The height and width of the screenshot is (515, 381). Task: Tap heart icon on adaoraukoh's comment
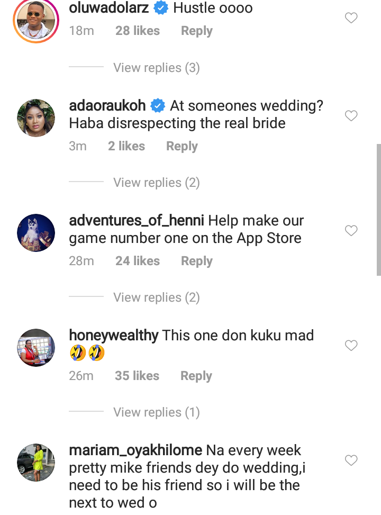pos(351,115)
